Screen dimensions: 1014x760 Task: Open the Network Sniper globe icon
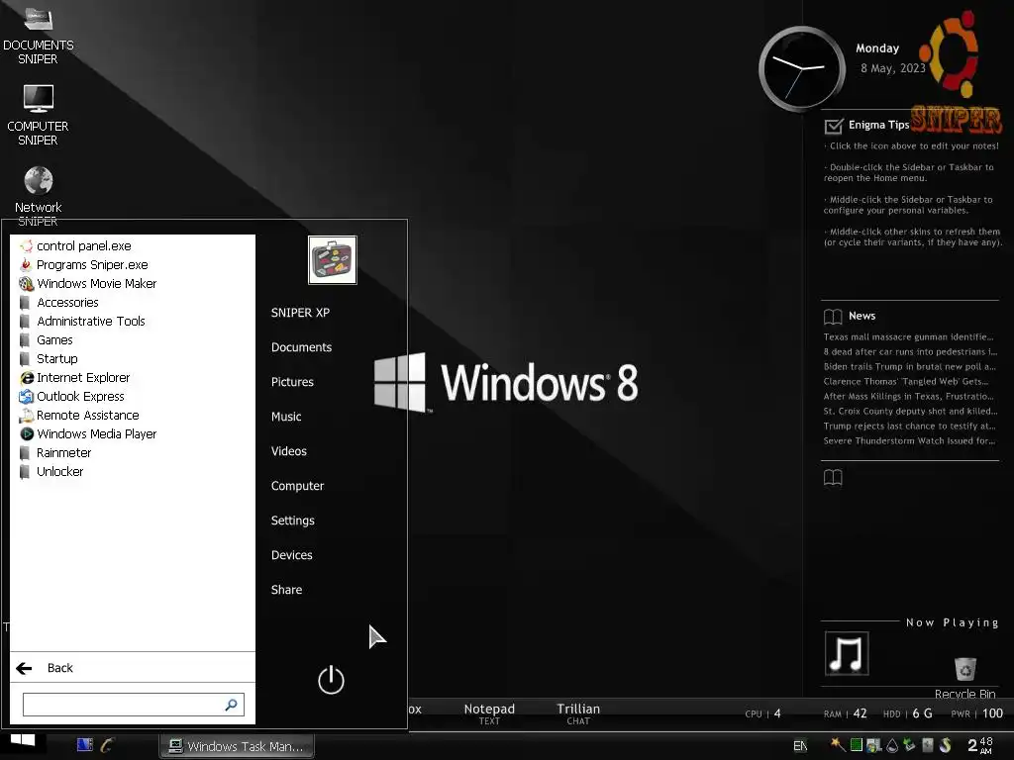tap(39, 180)
